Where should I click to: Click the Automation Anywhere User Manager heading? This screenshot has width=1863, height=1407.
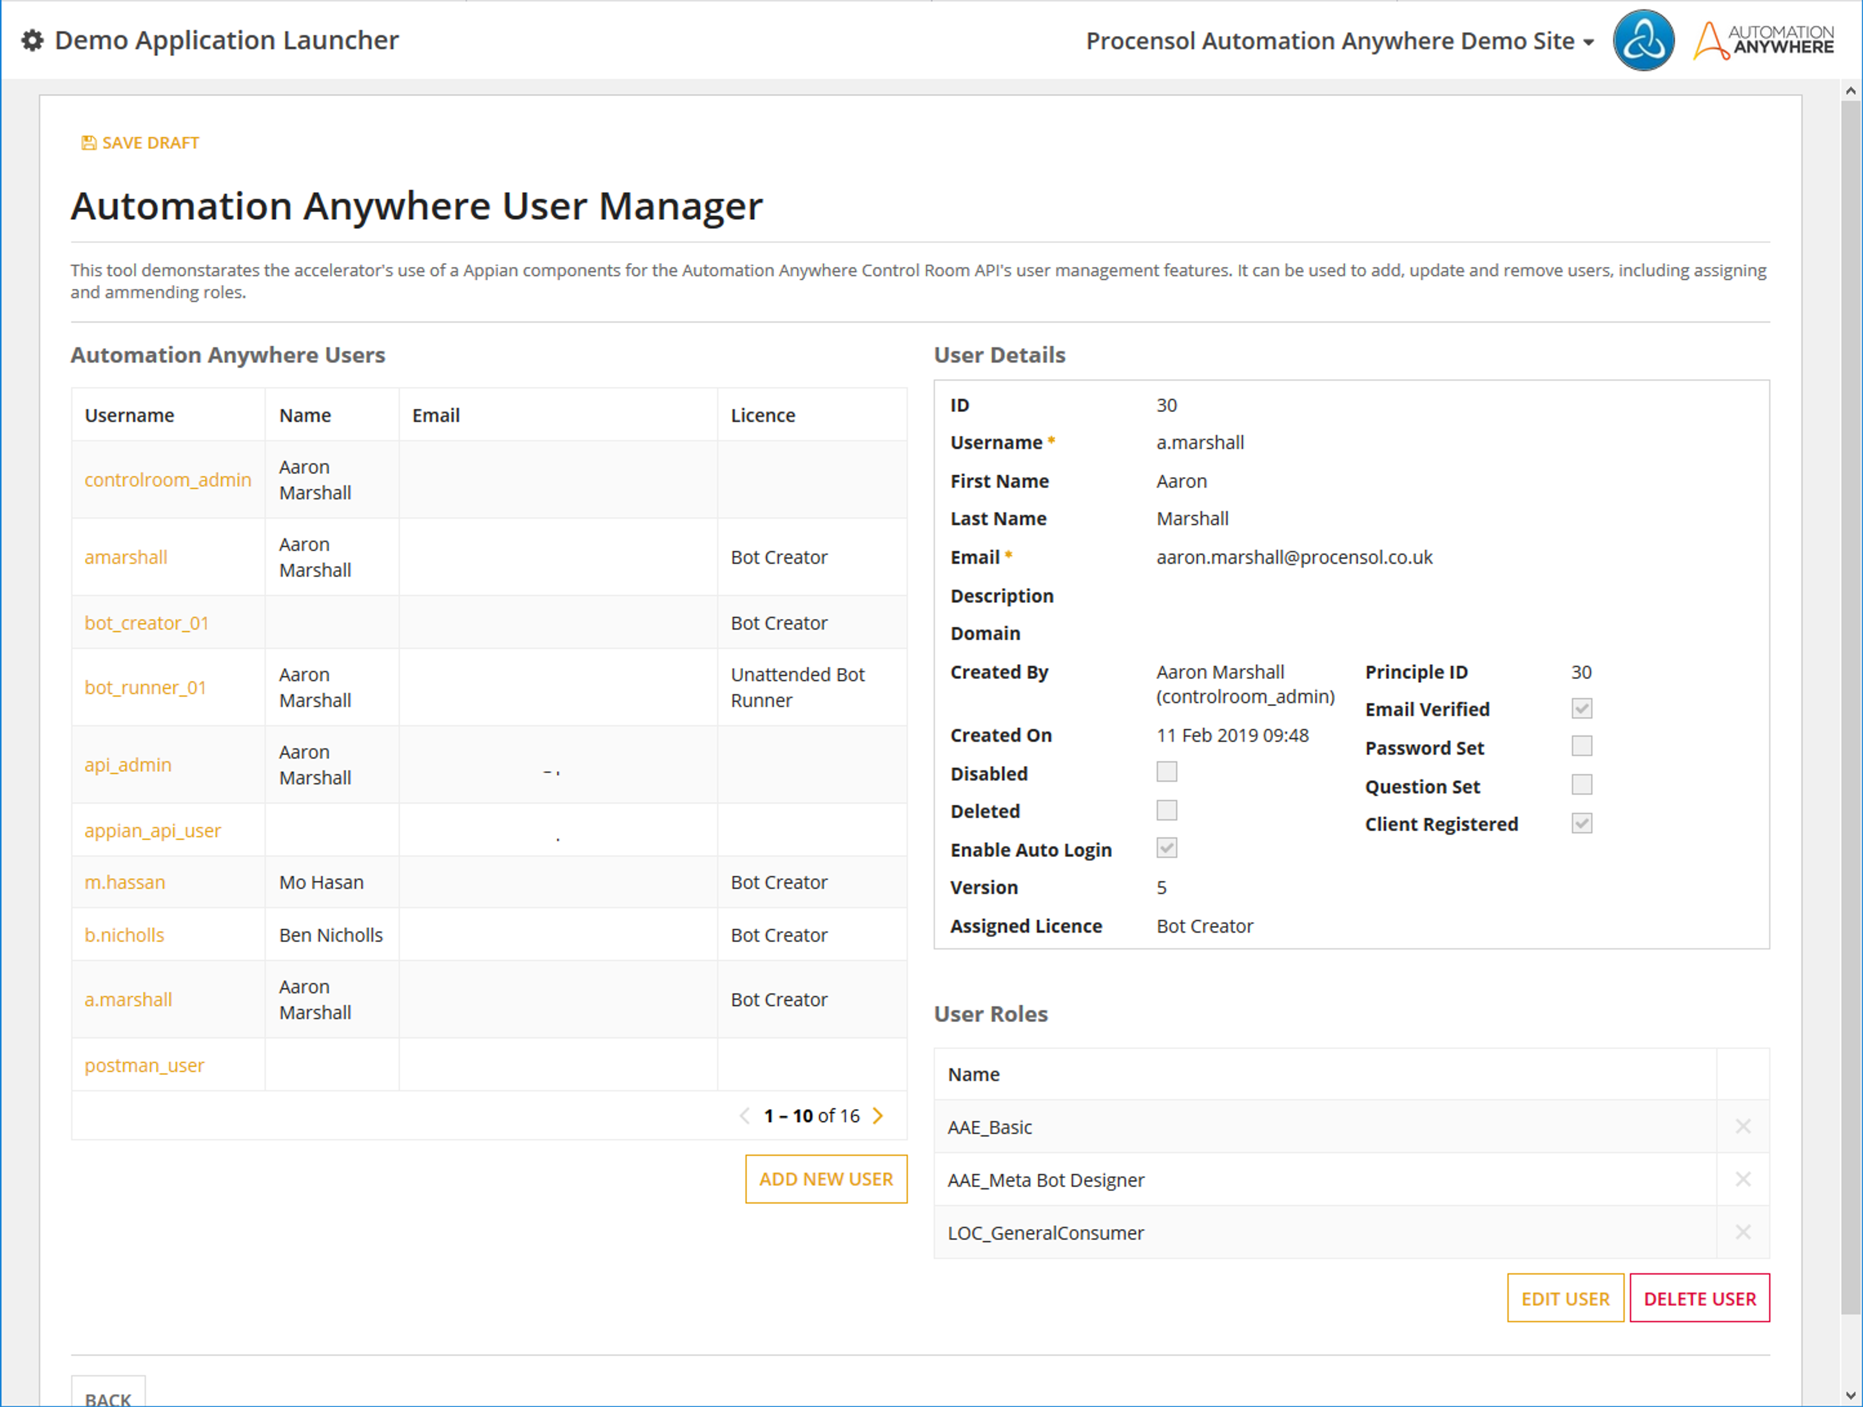[416, 206]
